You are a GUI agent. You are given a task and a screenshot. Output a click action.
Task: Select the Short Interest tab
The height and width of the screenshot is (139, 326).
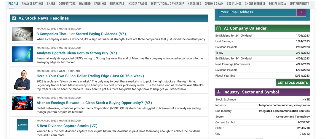[255, 4]
